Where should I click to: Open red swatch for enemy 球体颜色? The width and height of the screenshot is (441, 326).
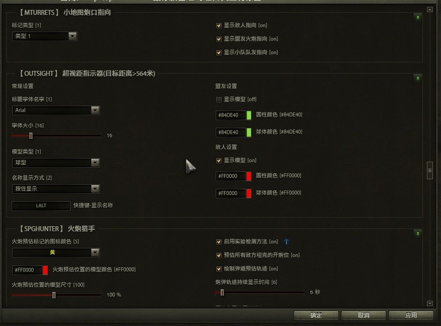pyautogui.click(x=249, y=193)
